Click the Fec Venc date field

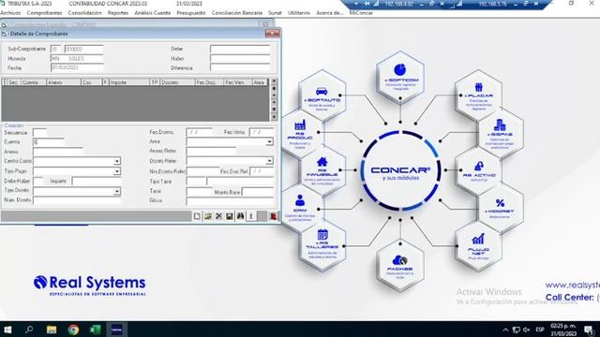coord(262,132)
